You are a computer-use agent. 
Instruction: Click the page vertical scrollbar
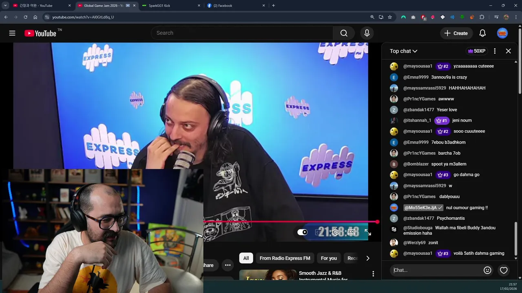(520, 61)
